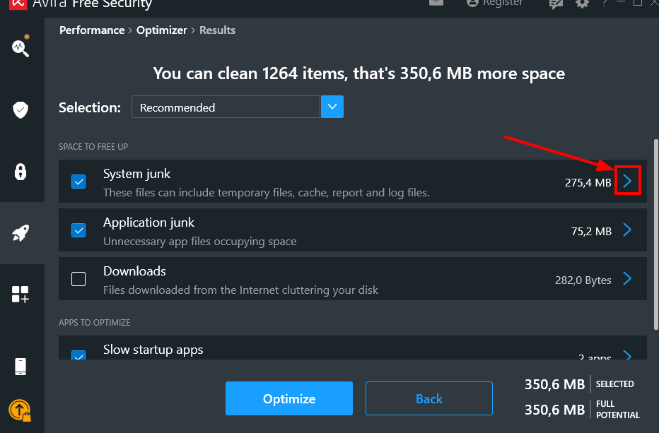Open the mobile device icon in sidebar
This screenshot has width=659, height=433.
(20, 367)
